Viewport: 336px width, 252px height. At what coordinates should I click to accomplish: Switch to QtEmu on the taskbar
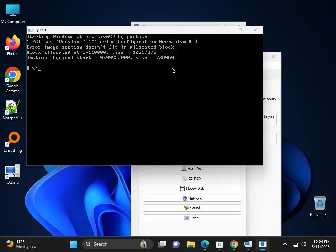click(x=248, y=244)
